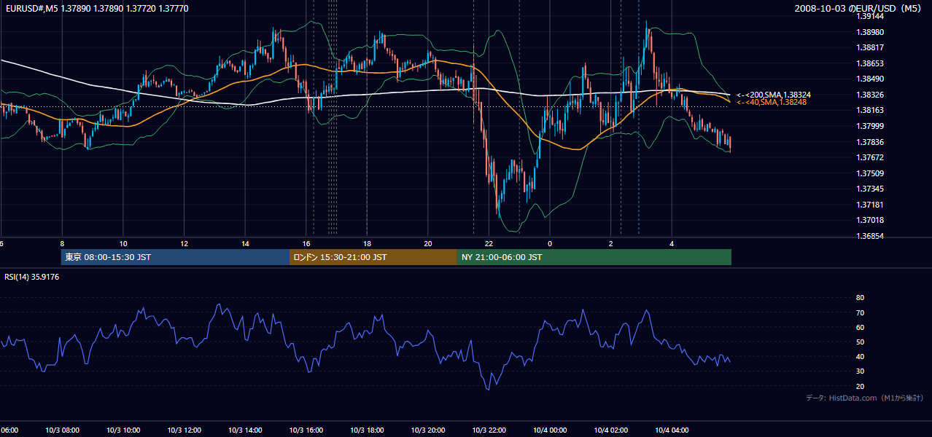The height and width of the screenshot is (437, 932).
Task: Click hour tick 18 on the price chart
Action: tap(368, 243)
